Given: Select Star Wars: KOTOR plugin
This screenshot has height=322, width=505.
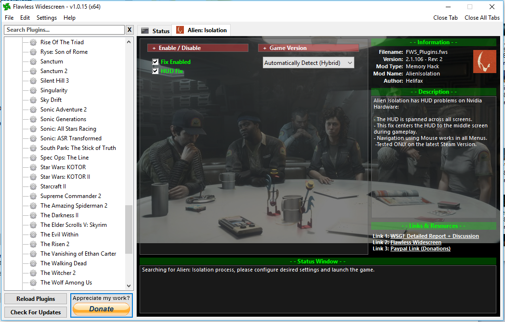Looking at the screenshot, I should click(63, 167).
